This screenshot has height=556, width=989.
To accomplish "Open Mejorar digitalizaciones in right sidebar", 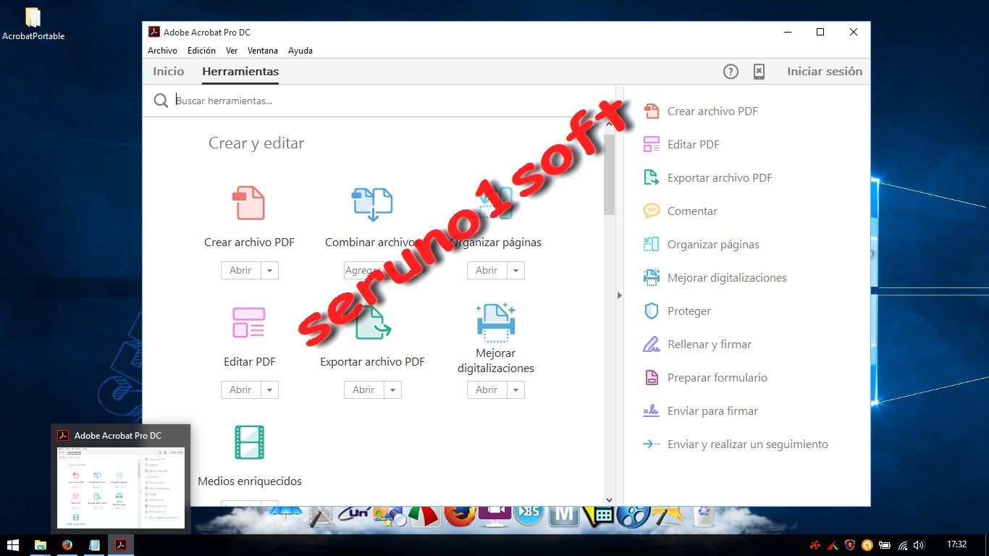I will click(x=715, y=277).
